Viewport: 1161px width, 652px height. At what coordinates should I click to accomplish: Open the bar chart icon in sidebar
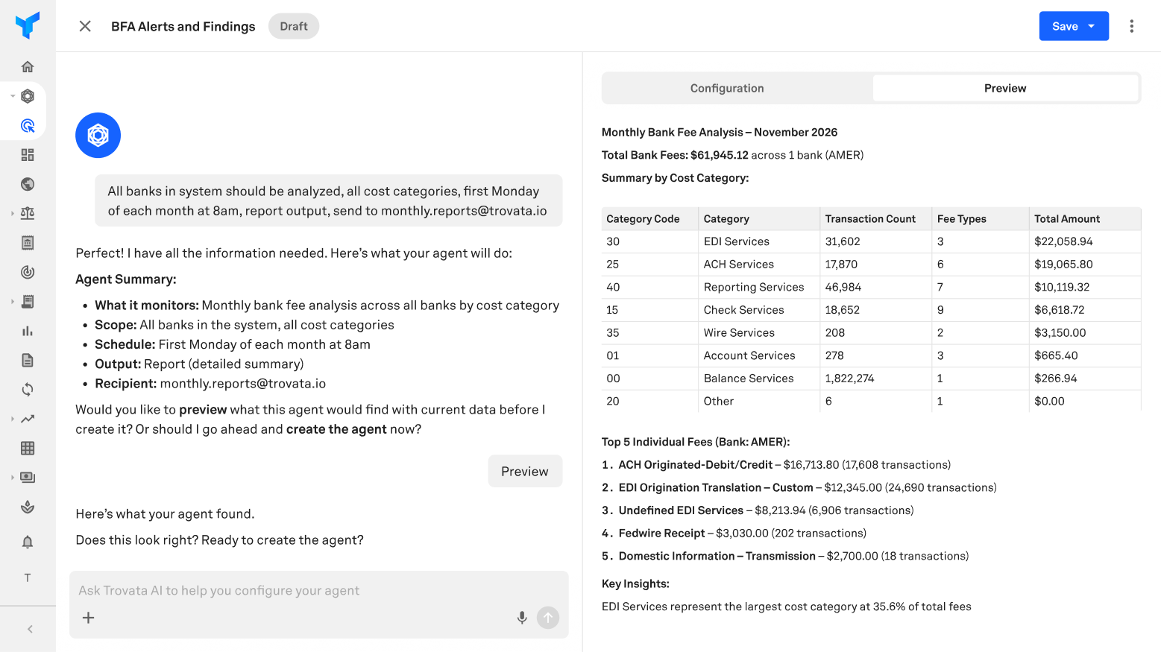click(x=28, y=331)
